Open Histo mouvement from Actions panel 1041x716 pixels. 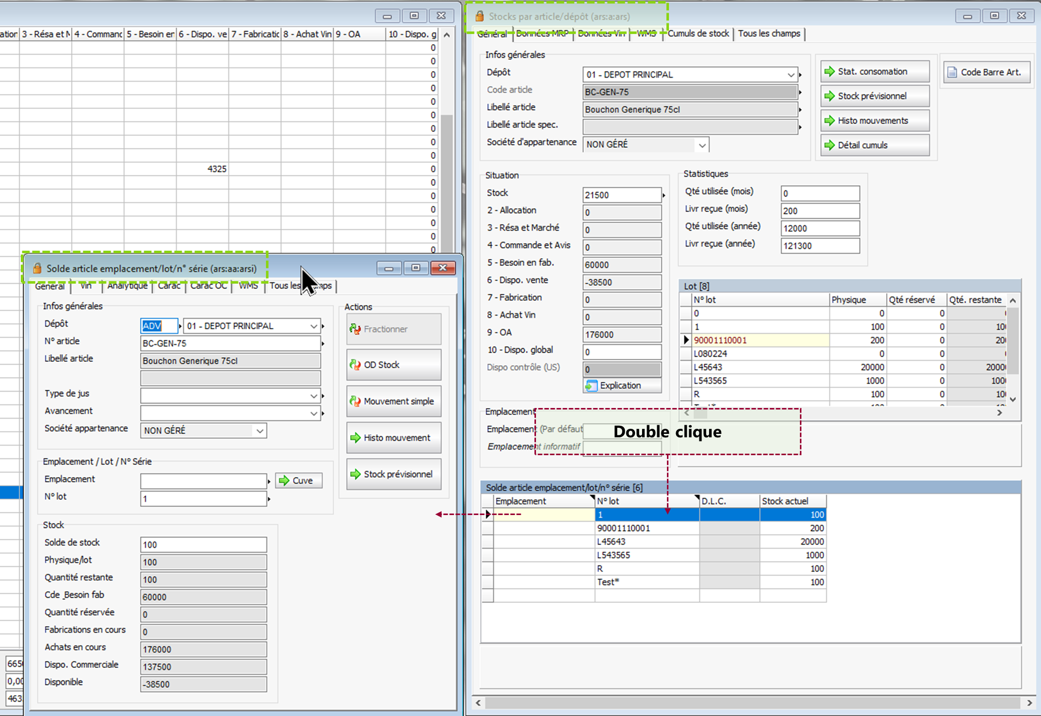tap(393, 438)
